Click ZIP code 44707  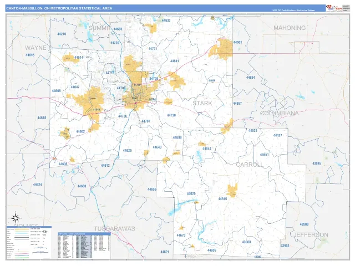click(146, 121)
